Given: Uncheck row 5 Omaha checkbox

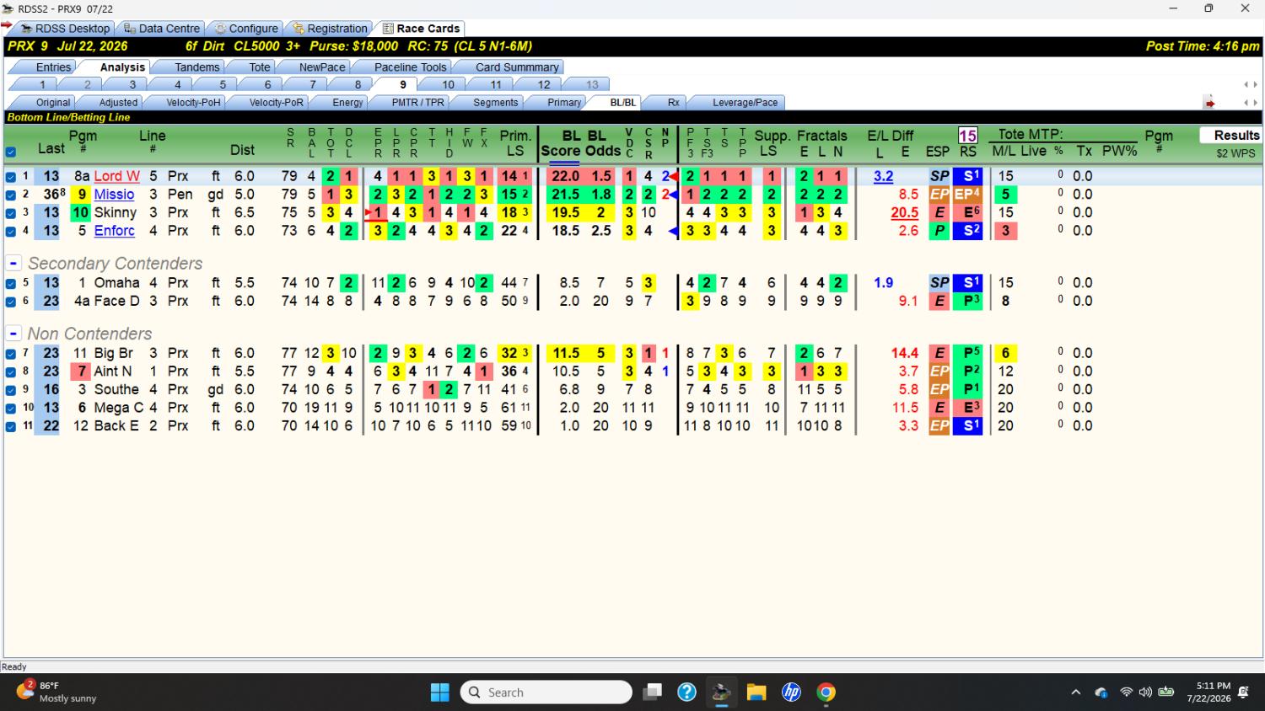Looking at the screenshot, I should [x=10, y=284].
